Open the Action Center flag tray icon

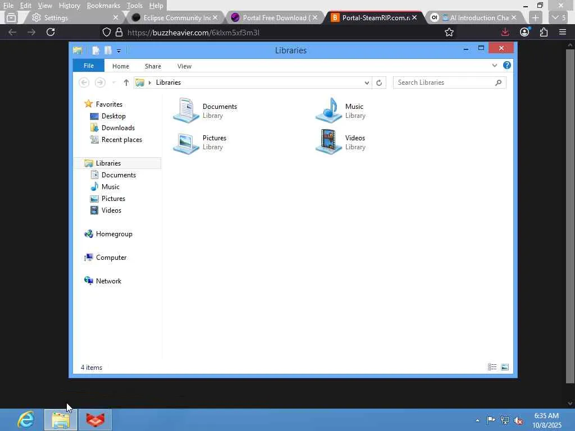(491, 420)
